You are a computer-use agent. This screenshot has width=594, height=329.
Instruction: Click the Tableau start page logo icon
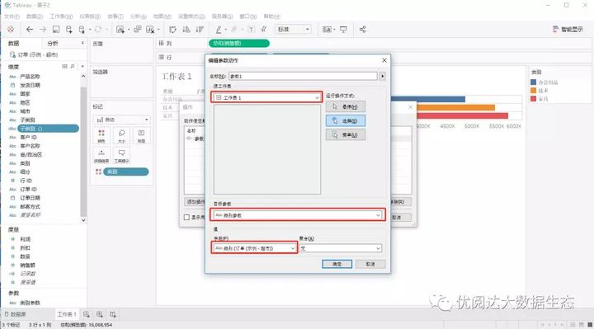[11, 29]
